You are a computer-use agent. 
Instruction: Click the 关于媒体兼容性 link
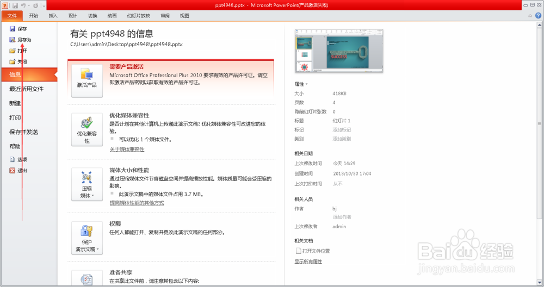(x=127, y=149)
